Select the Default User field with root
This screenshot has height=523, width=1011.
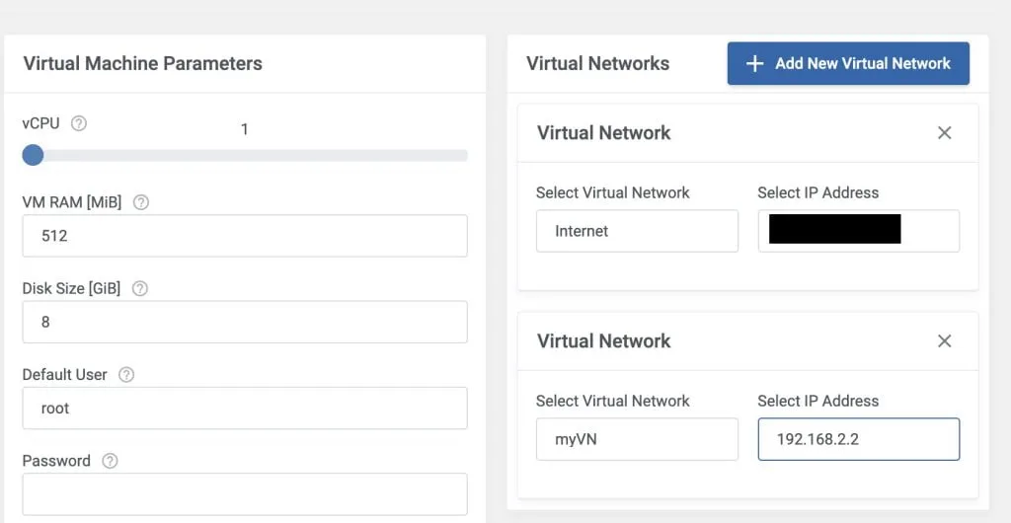pyautogui.click(x=244, y=408)
